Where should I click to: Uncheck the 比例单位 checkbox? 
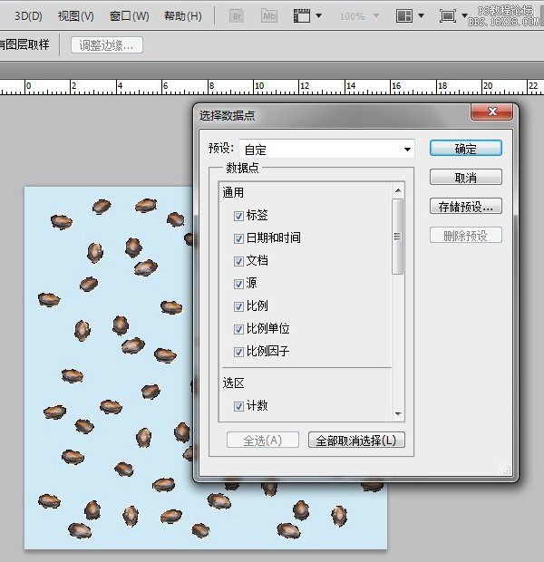238,329
